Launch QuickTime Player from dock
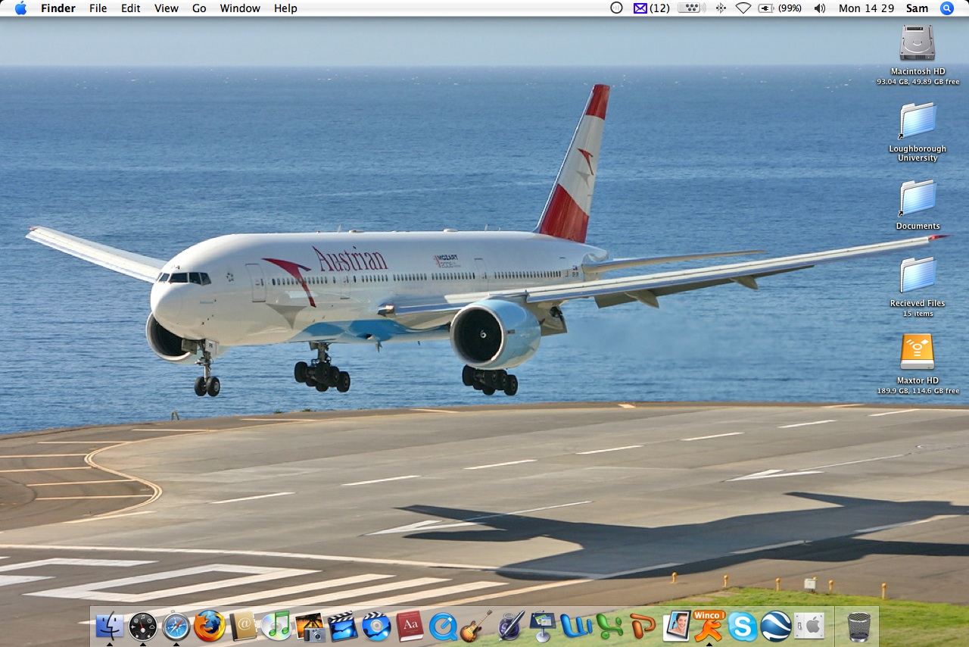This screenshot has height=647, width=969. coord(443,627)
